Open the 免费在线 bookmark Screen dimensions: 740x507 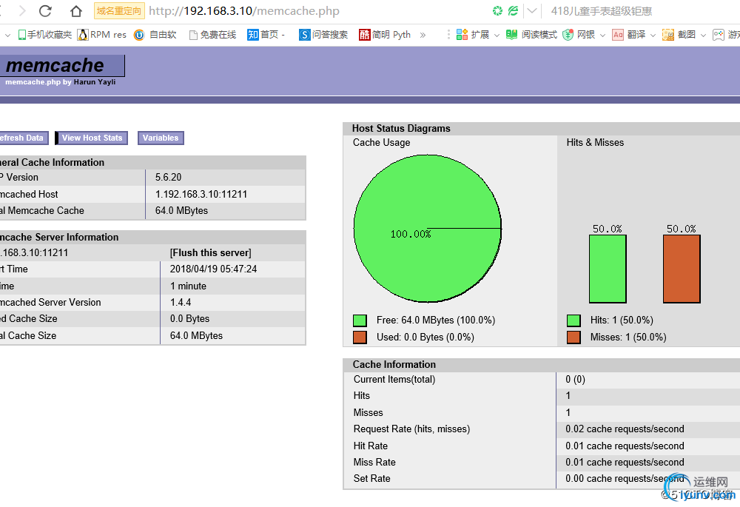(x=212, y=35)
